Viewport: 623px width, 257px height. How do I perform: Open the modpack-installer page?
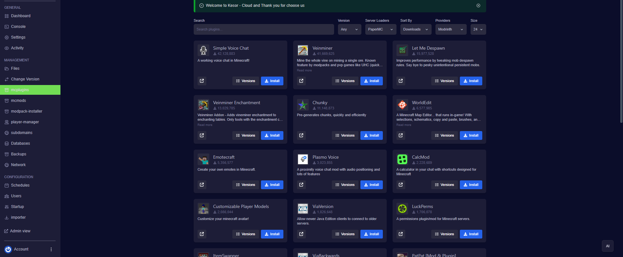pyautogui.click(x=30, y=111)
